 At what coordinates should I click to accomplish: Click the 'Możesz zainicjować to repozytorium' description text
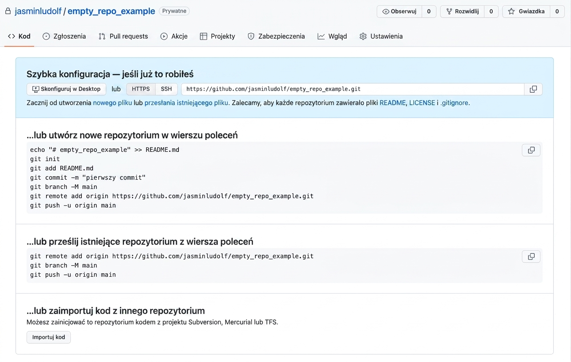coord(152,322)
